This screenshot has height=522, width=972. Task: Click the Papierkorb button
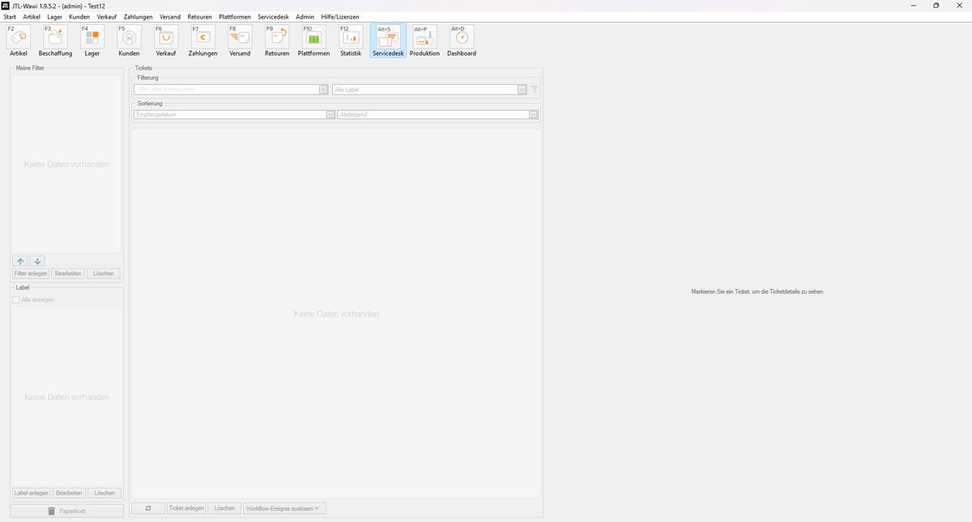[x=66, y=509]
